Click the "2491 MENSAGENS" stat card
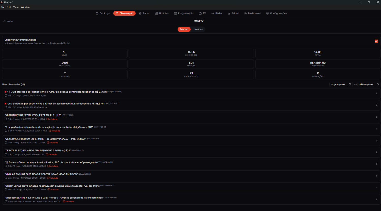The image size is (381, 211). pyautogui.click(x=65, y=64)
